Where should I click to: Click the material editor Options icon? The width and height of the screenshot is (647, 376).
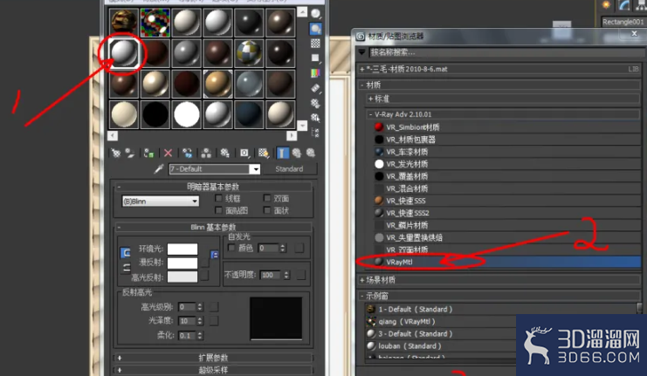click(316, 103)
